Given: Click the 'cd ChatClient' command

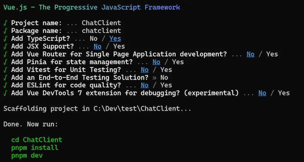Looking at the screenshot, I should [36, 139].
